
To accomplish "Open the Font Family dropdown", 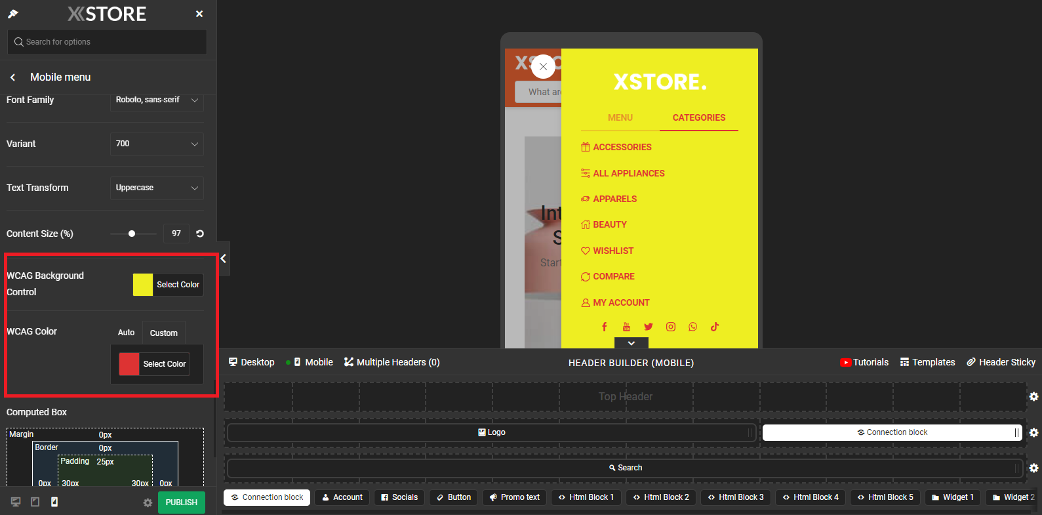I will (157, 100).
